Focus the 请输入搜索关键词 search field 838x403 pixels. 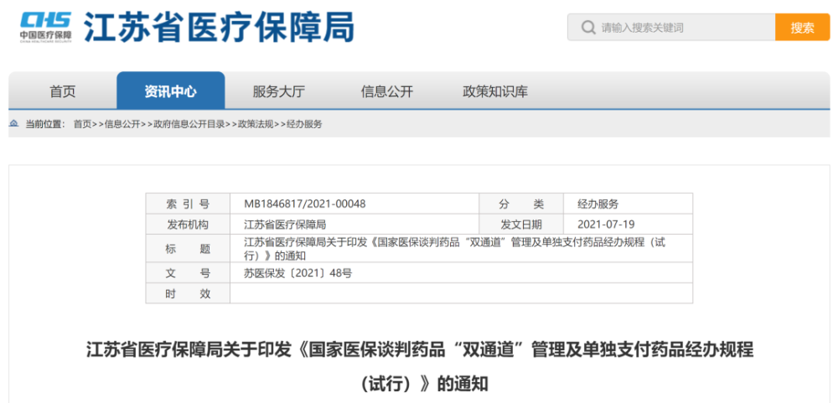point(671,28)
